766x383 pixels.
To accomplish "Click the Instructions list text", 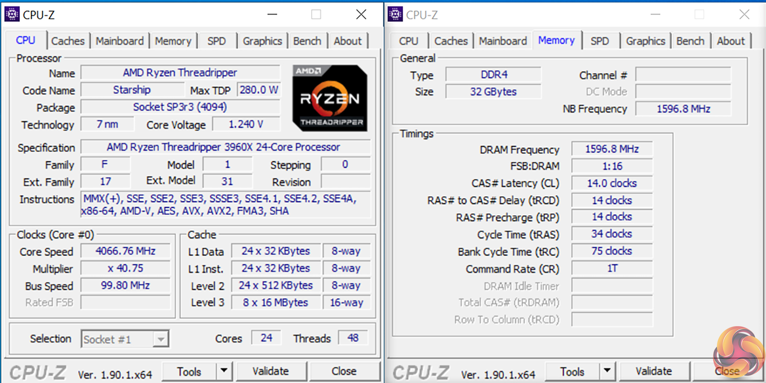I will tap(225, 205).
